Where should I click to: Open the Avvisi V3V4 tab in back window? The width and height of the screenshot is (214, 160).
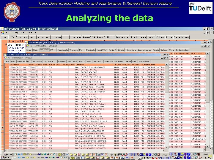pos(89,37)
